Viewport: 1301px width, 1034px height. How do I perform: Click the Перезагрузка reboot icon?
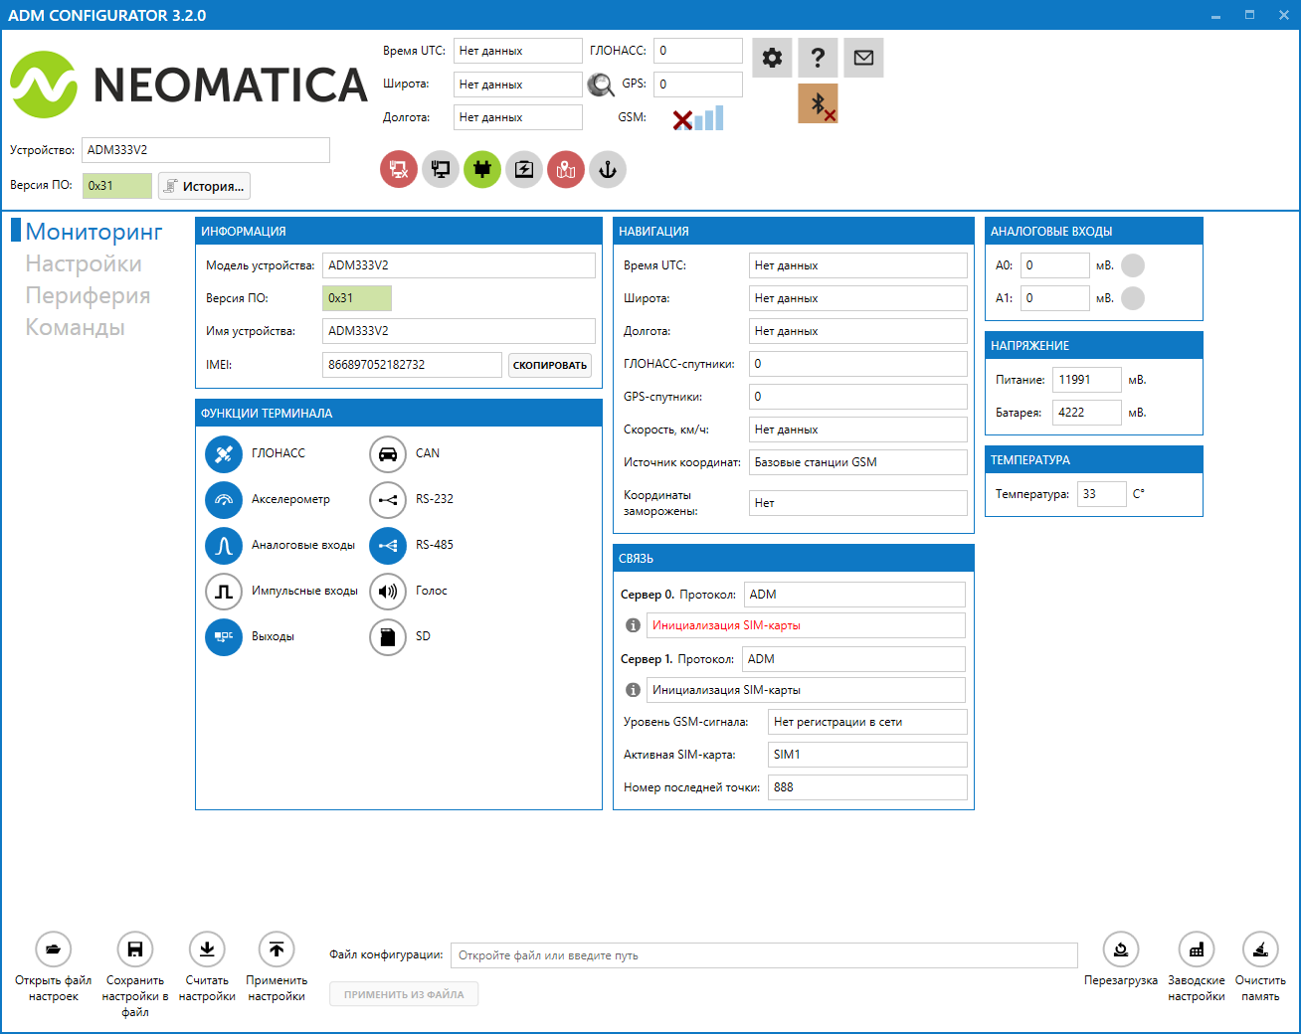pyautogui.click(x=1121, y=949)
